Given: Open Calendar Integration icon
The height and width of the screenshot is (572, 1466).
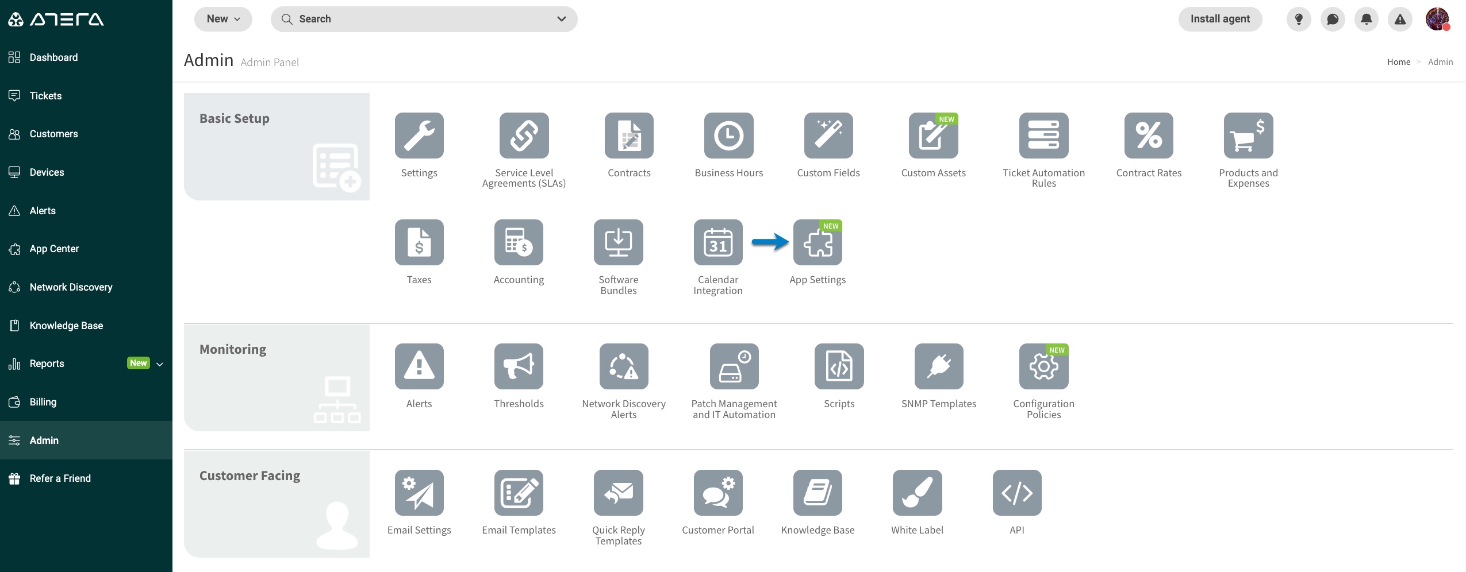Looking at the screenshot, I should click(717, 242).
